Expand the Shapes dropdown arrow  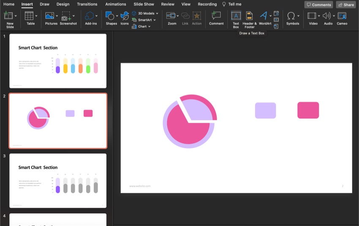[x=117, y=16]
